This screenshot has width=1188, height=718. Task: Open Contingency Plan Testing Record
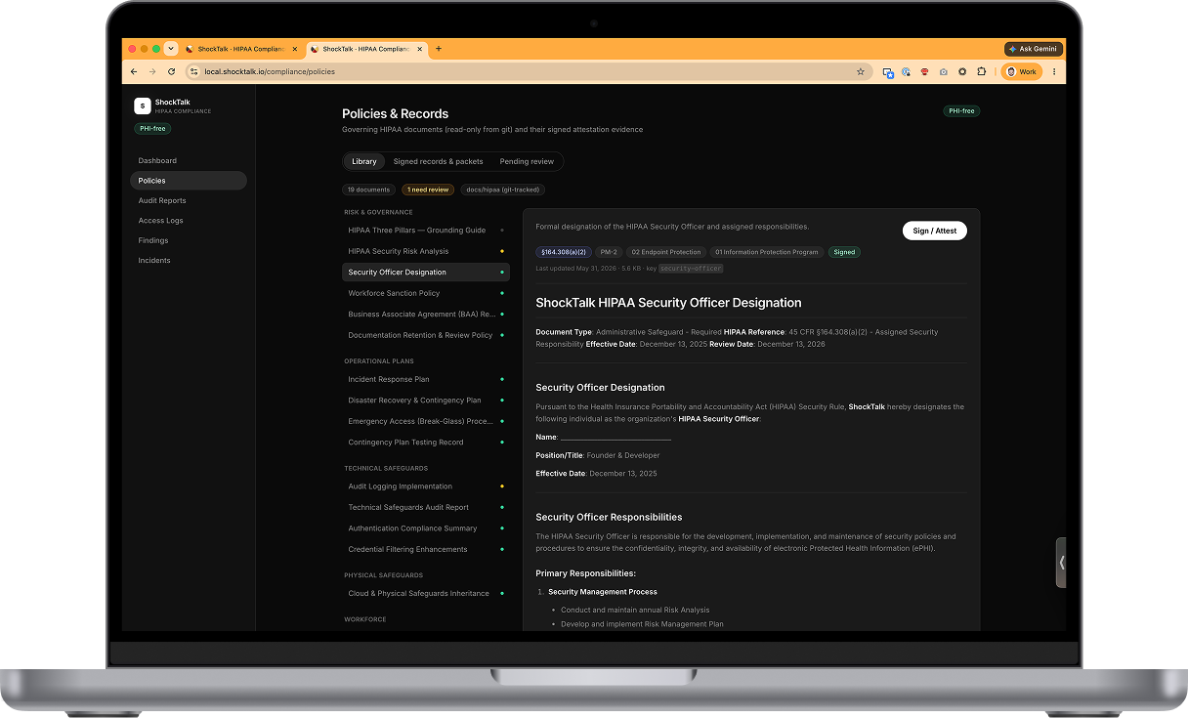426,443
